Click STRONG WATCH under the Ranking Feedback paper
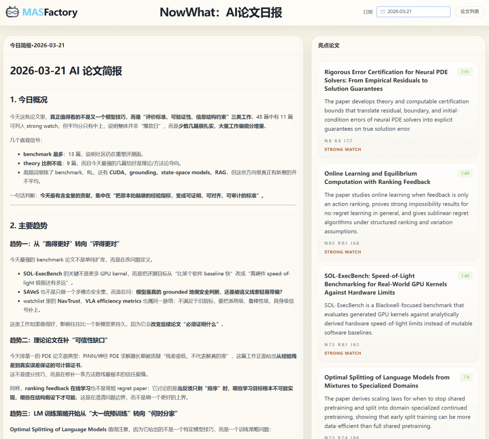This screenshot has width=489, height=439. (x=343, y=252)
